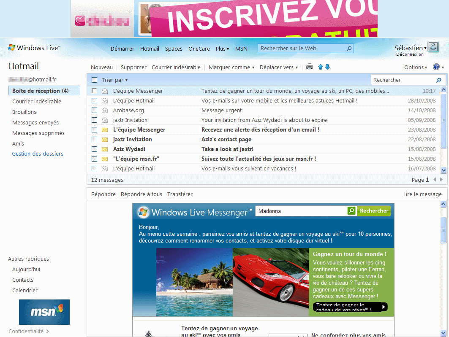This screenshot has height=337, width=449.
Task: Click the print icon in mail toolbar
Action: tap(309, 67)
